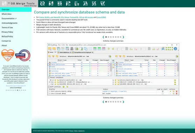The width and height of the screenshot is (195, 133).
Task: Open the Oracle tool icon (letter O) in top bar
Action: 42,3
